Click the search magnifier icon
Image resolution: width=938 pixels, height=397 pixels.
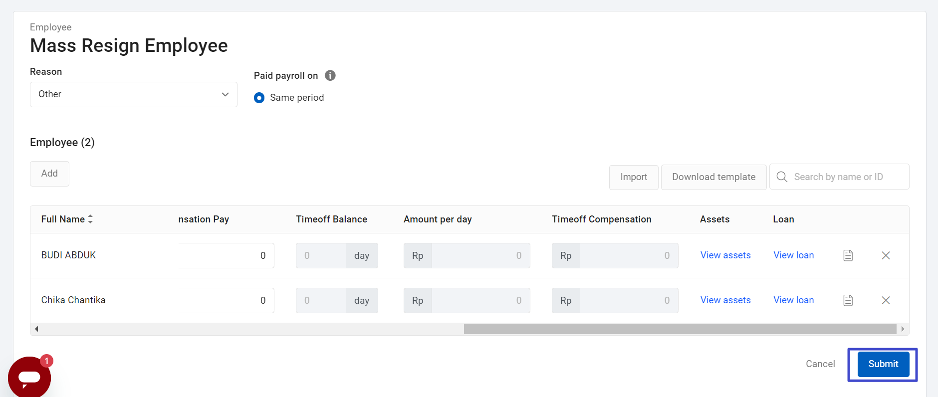pyautogui.click(x=782, y=177)
